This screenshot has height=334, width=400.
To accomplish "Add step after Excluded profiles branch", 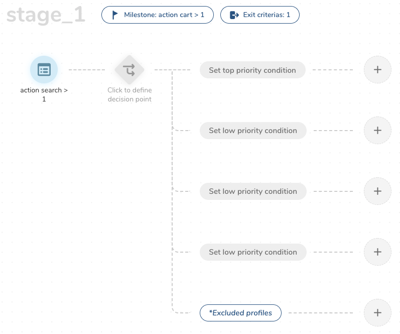I will point(377,313).
